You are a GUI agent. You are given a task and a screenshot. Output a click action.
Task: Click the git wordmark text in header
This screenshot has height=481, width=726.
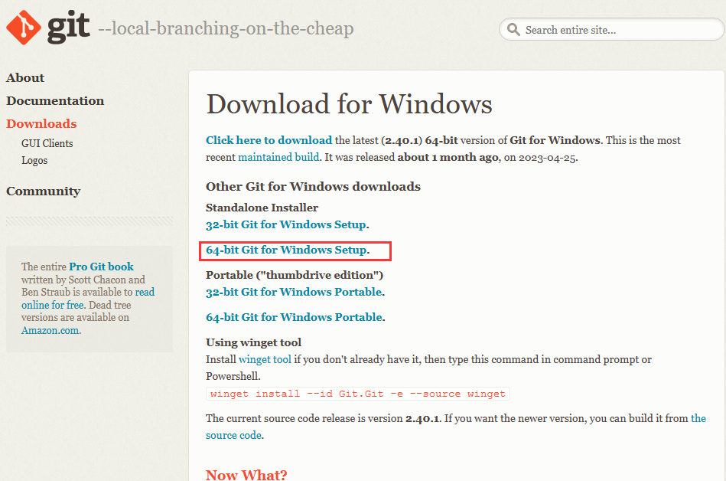(69, 27)
